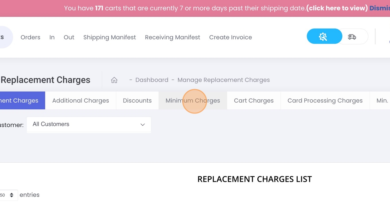The width and height of the screenshot is (390, 218).
Task: Open the Discounts tab
Action: pyautogui.click(x=137, y=101)
